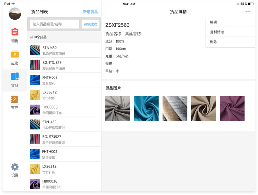Viewport: 258px width, 195px height.
Task: Select first LX56312 竹节针织 list item
Action: [64, 95]
